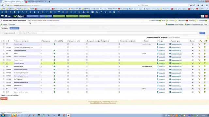The image size is (209, 117).
Task: Expand Подкатегории plus icon for Шины row
Action: (170, 89)
